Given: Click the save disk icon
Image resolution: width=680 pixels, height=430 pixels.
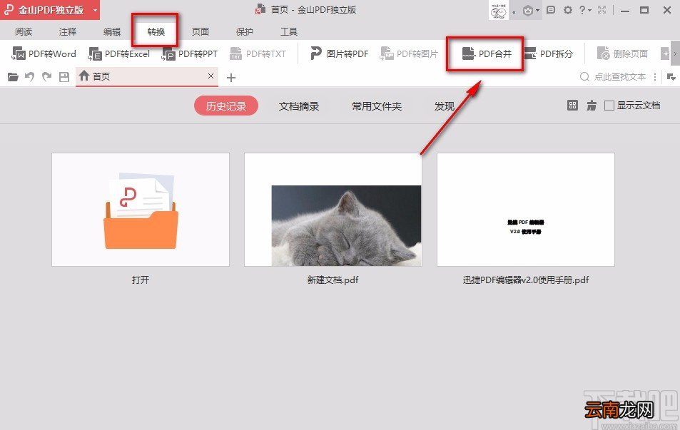Looking at the screenshot, I should pos(64,77).
